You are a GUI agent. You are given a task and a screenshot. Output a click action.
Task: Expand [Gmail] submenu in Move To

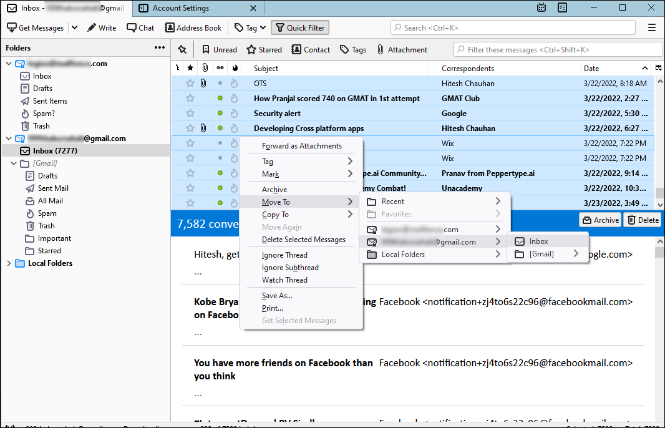click(x=547, y=254)
